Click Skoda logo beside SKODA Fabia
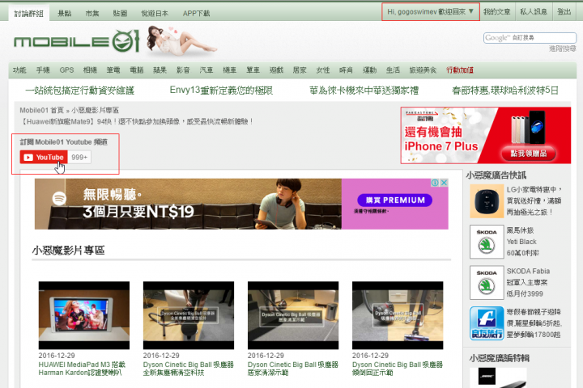Screen dimensions: 583x388 (x=487, y=283)
